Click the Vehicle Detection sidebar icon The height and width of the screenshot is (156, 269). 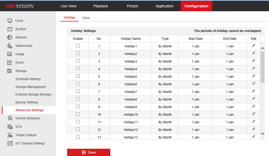click(10, 118)
